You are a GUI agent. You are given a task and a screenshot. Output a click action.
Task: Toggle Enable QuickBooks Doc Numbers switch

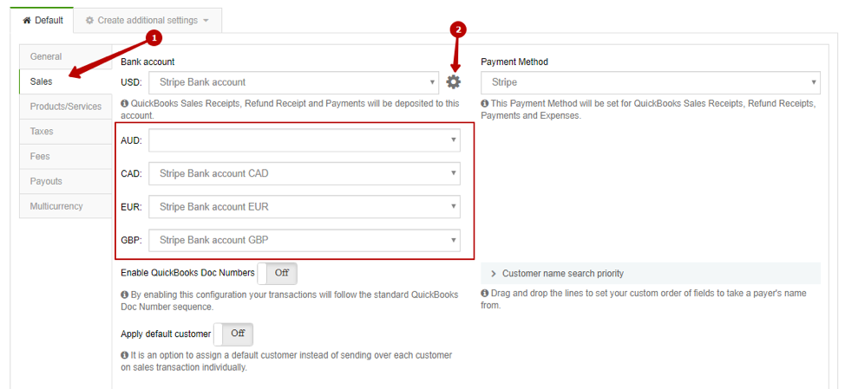click(277, 273)
